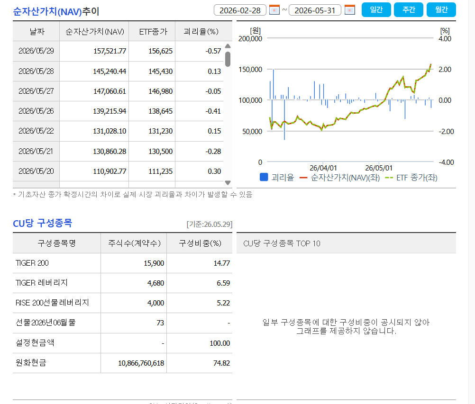Click the blue 괴리율 legend swatch
The height and width of the screenshot is (404, 475).
pyautogui.click(x=264, y=177)
